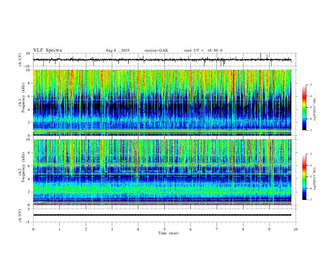Image resolution: width=333 pixels, height=257 pixels.
Task: Click the 'ch.3(V)' axis label
Action: (20, 215)
